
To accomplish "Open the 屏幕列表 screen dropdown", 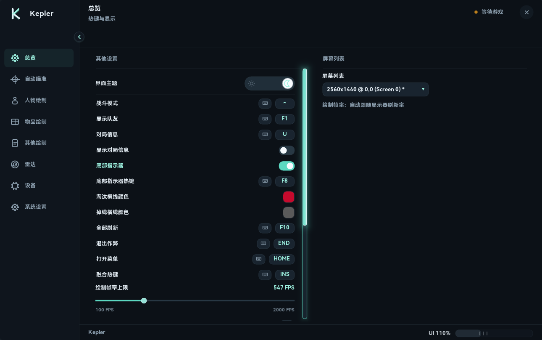I will click(376, 89).
